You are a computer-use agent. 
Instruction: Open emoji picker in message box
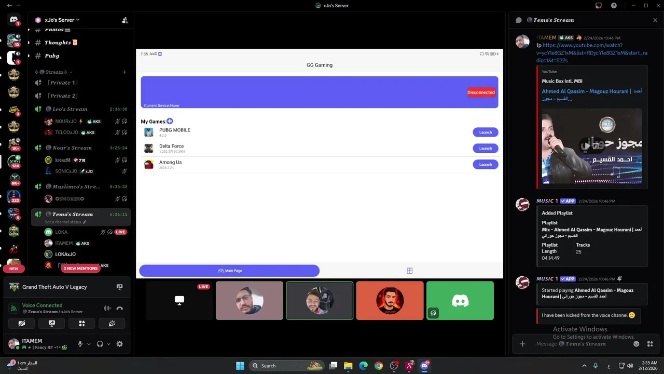(x=637, y=344)
